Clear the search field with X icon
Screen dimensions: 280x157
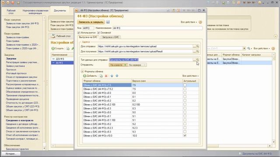(244, 48)
